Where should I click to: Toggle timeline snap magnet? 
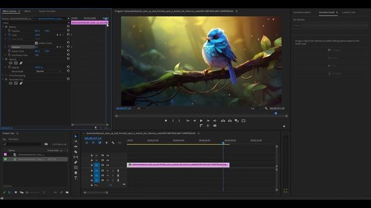coord(93,143)
